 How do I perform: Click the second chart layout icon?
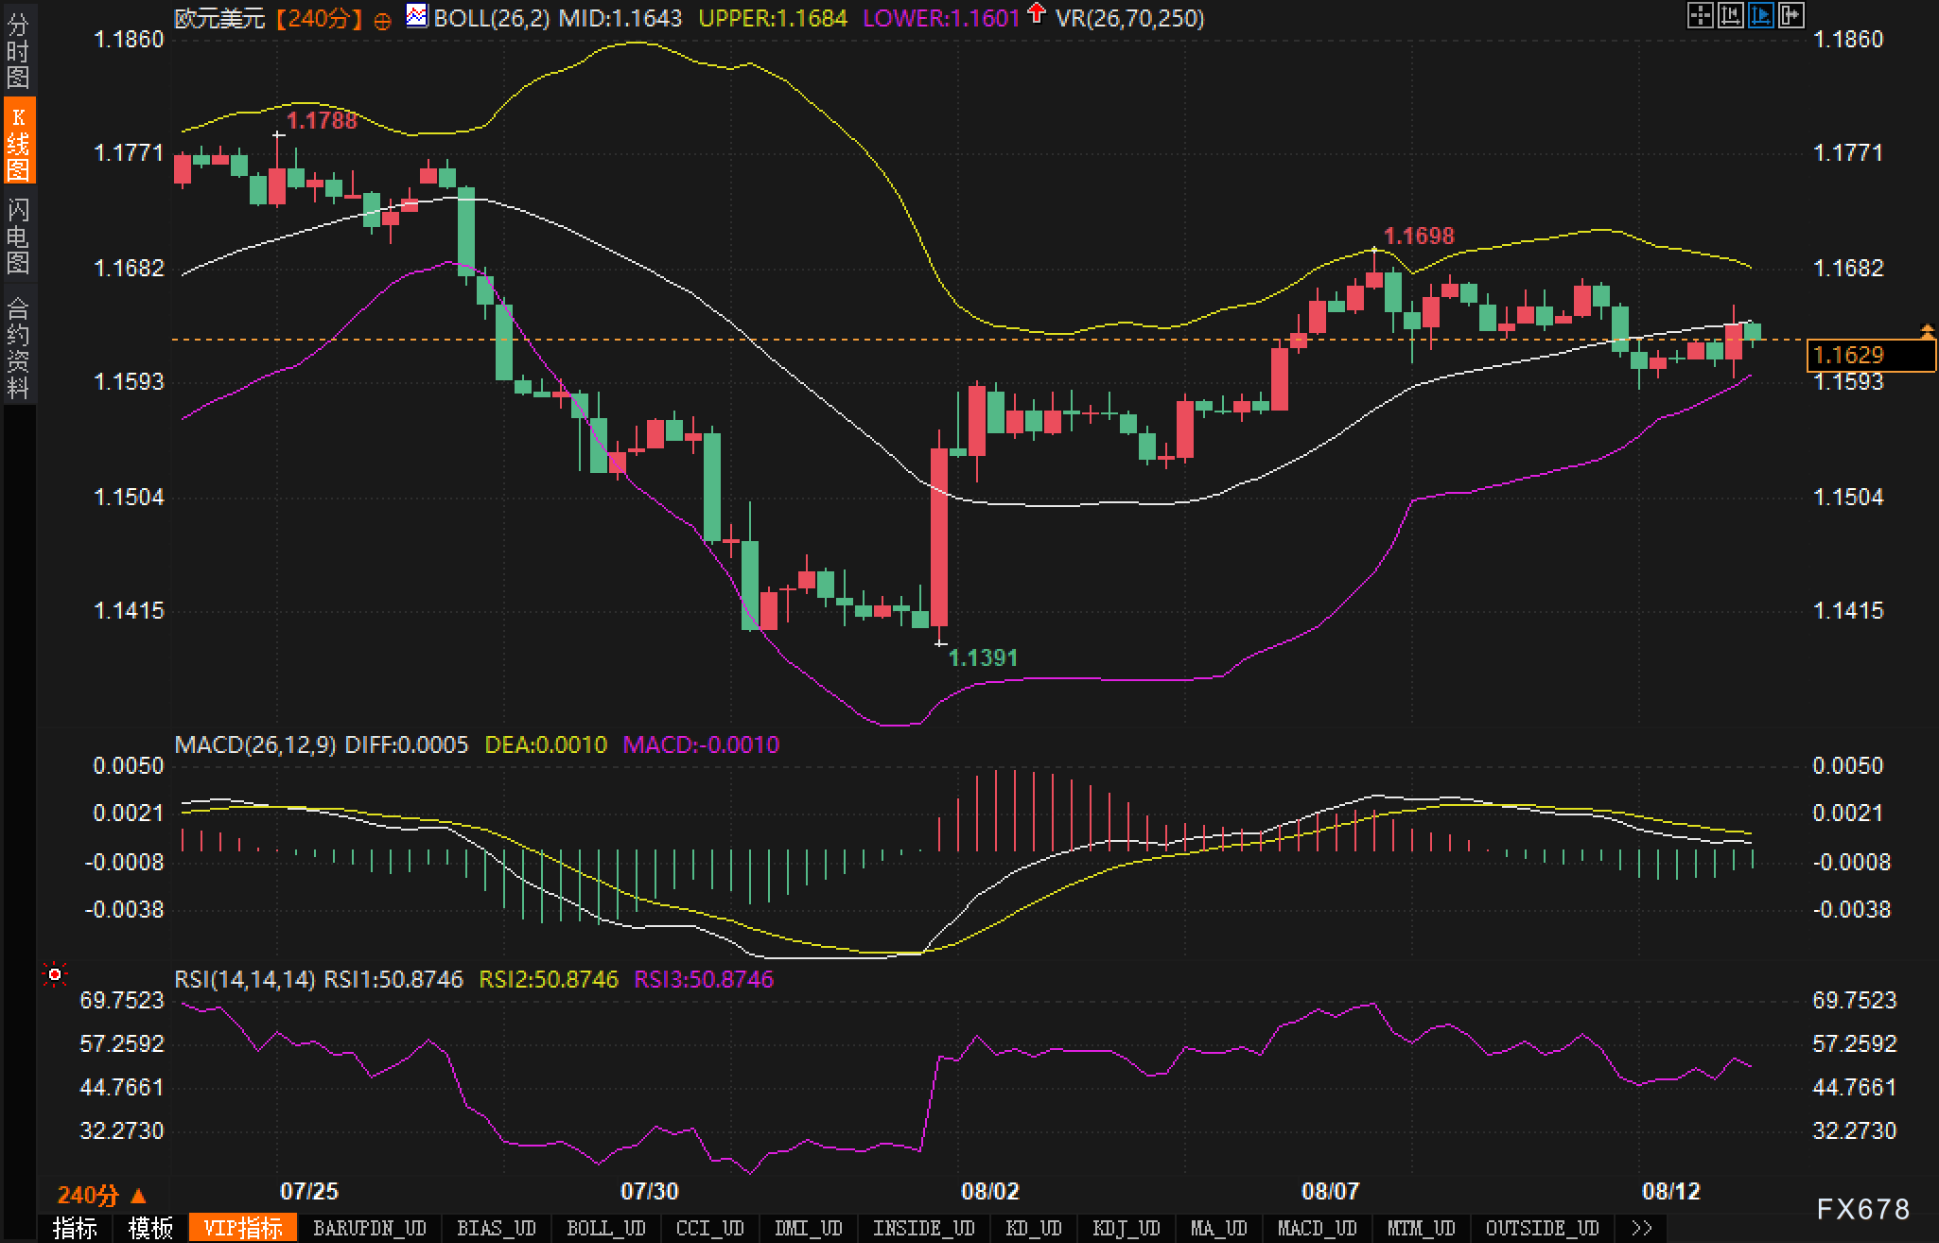point(1730,15)
